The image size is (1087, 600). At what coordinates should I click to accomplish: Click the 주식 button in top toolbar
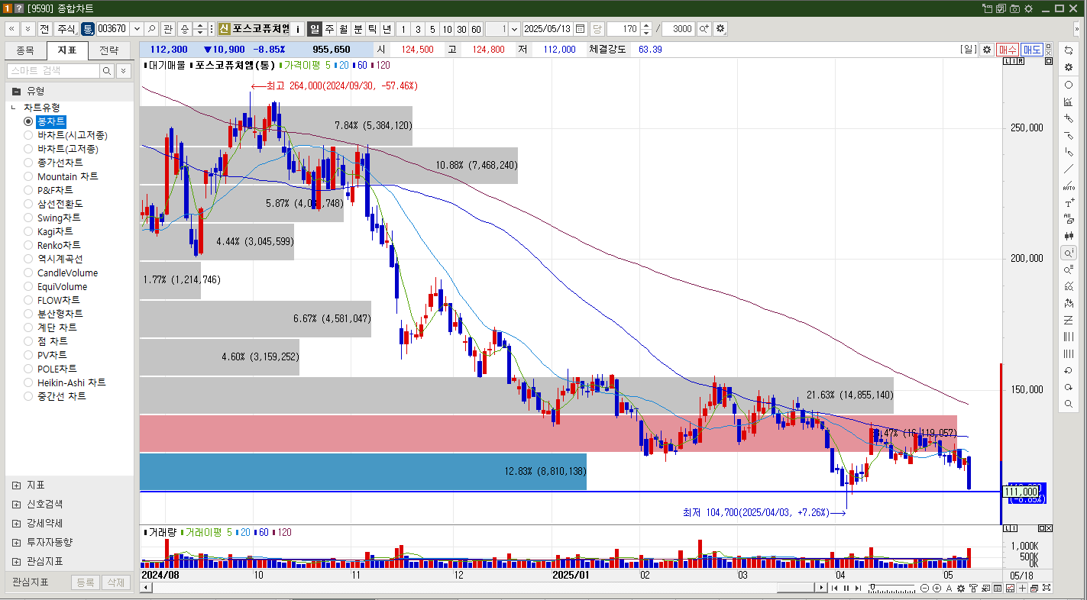(66, 29)
